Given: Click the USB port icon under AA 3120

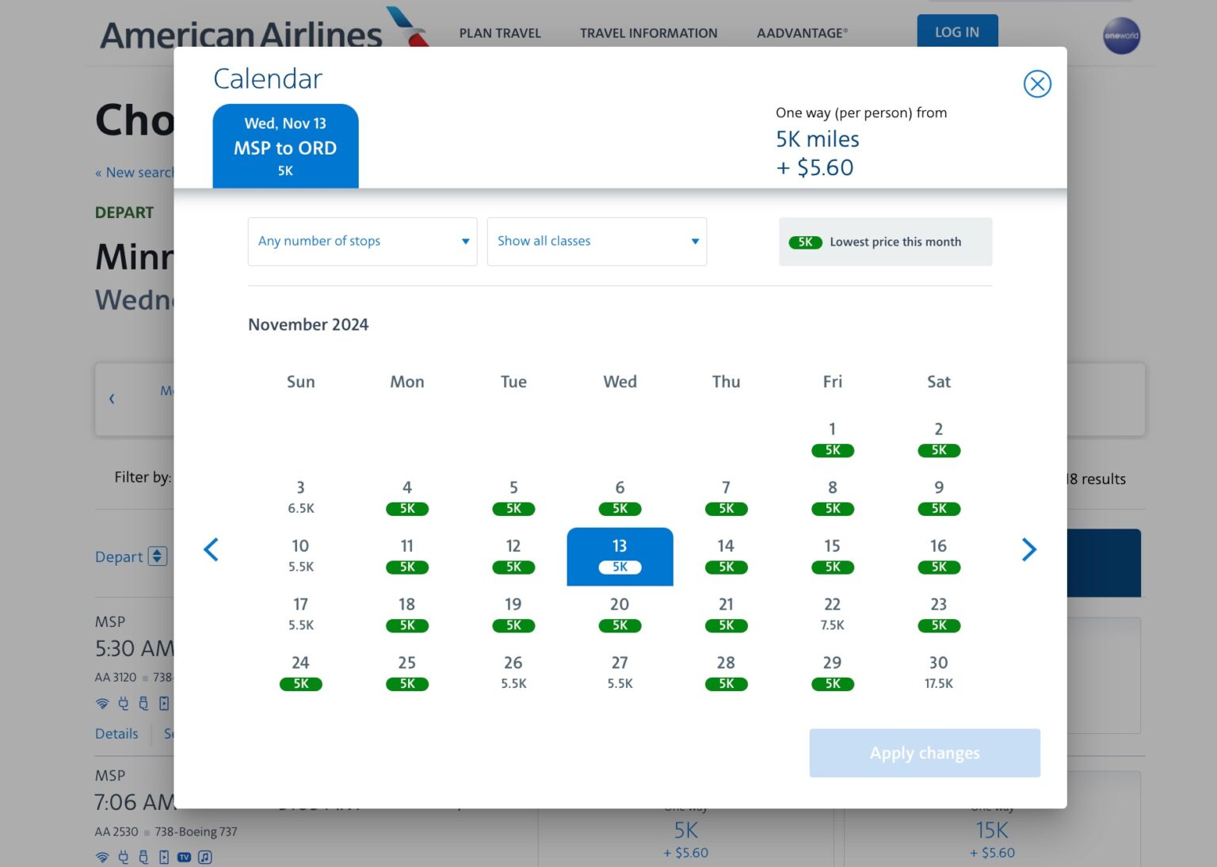Looking at the screenshot, I should click(x=143, y=703).
